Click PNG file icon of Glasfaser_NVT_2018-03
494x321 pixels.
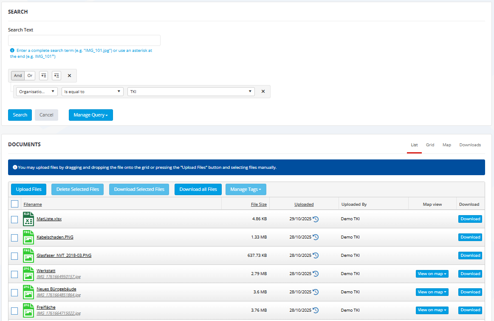tap(28, 256)
